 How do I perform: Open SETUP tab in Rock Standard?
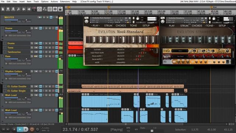(x=146, y=25)
